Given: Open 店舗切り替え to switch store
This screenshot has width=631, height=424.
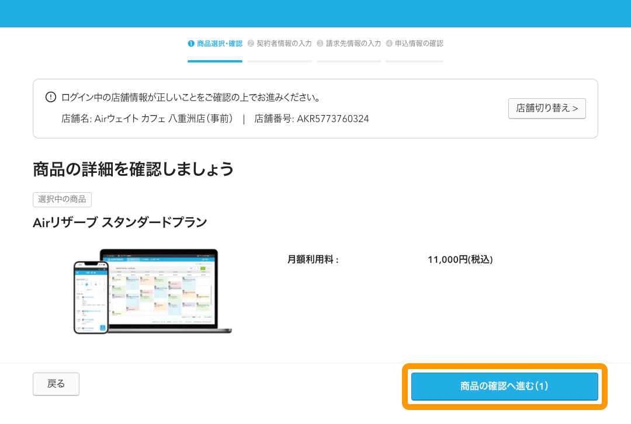Looking at the screenshot, I should (547, 108).
